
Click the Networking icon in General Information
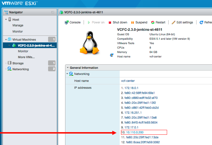[71, 74]
